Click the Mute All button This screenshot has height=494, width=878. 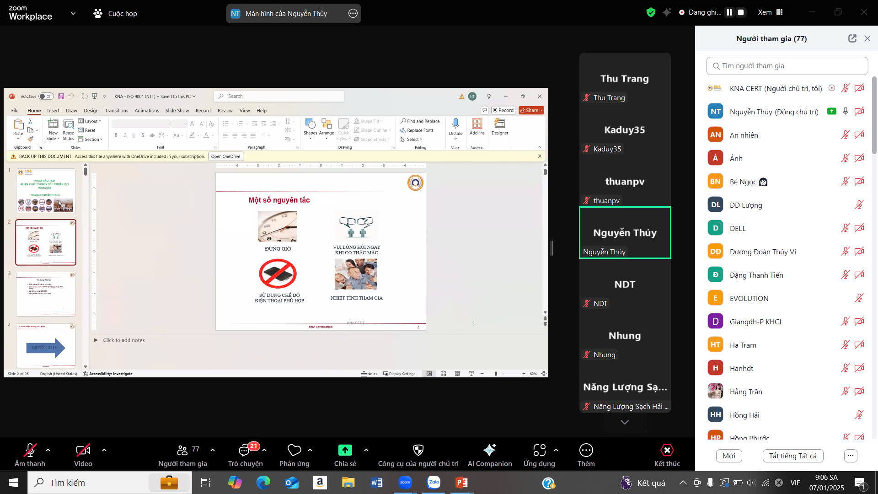tap(792, 456)
